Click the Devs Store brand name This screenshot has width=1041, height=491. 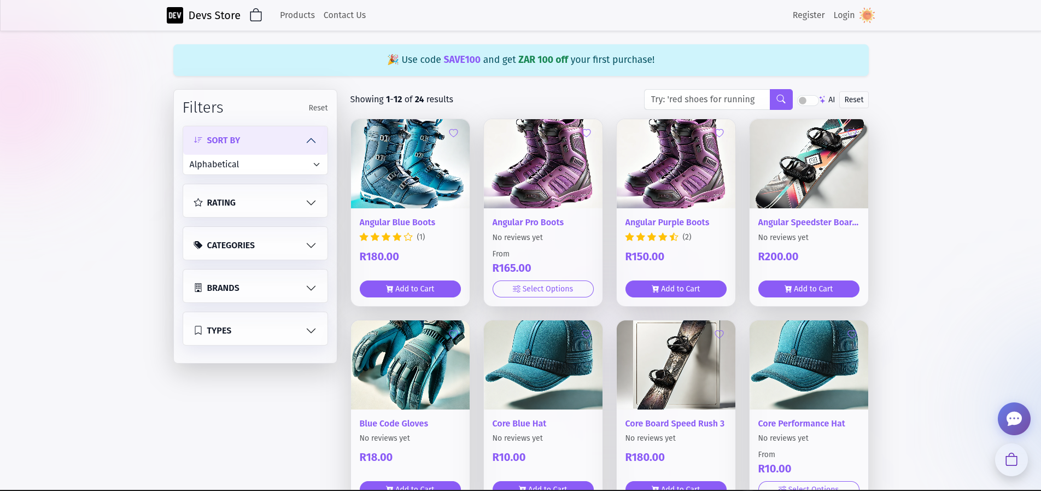tap(214, 15)
